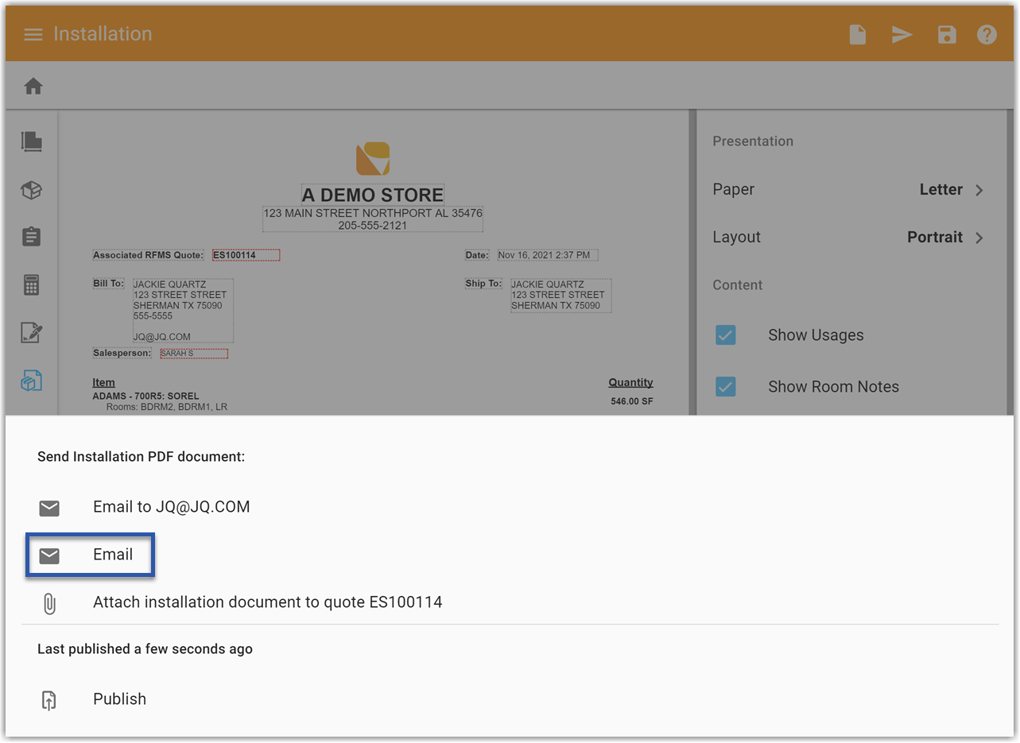Click the paperclip attach icon
1020x743 pixels.
49,604
